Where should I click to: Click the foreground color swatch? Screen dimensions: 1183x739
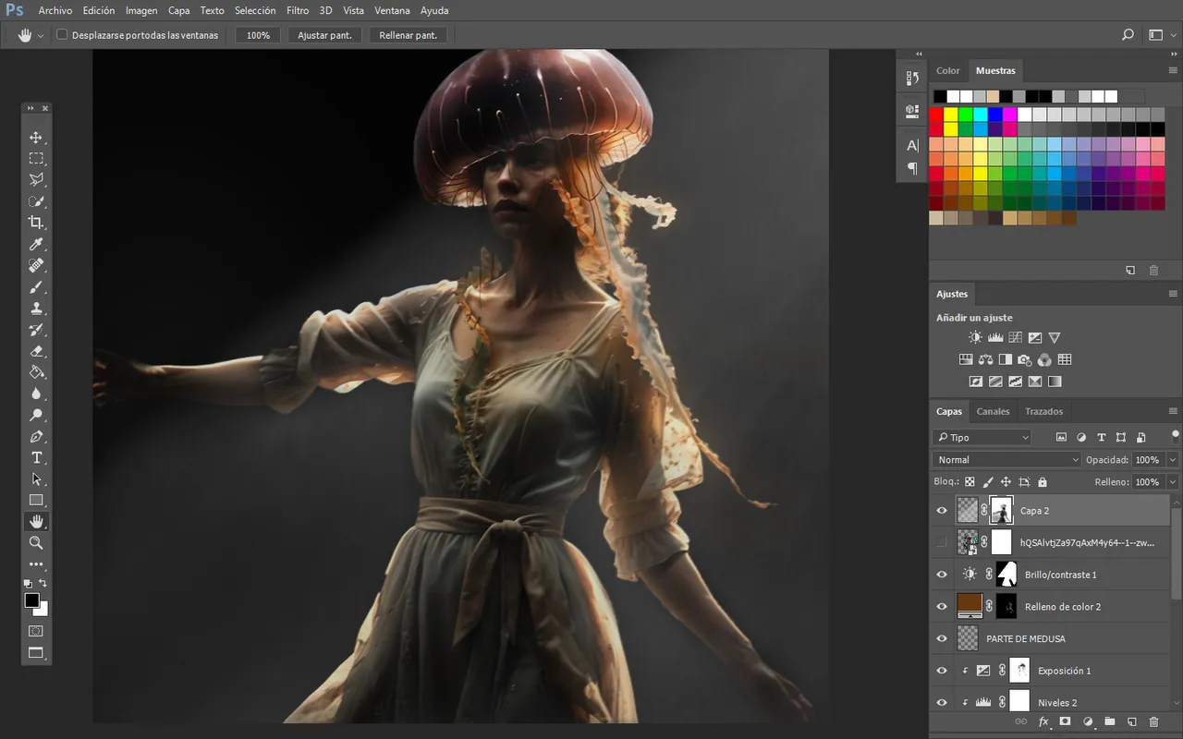[x=32, y=600]
